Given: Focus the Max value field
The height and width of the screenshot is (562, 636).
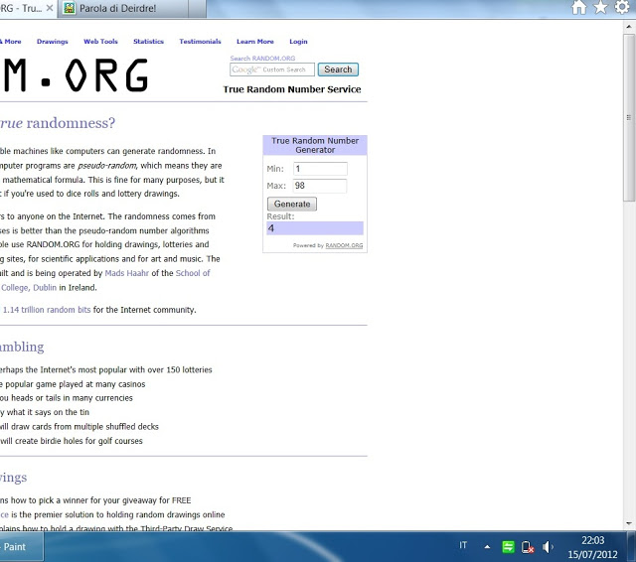Looking at the screenshot, I should [320, 186].
